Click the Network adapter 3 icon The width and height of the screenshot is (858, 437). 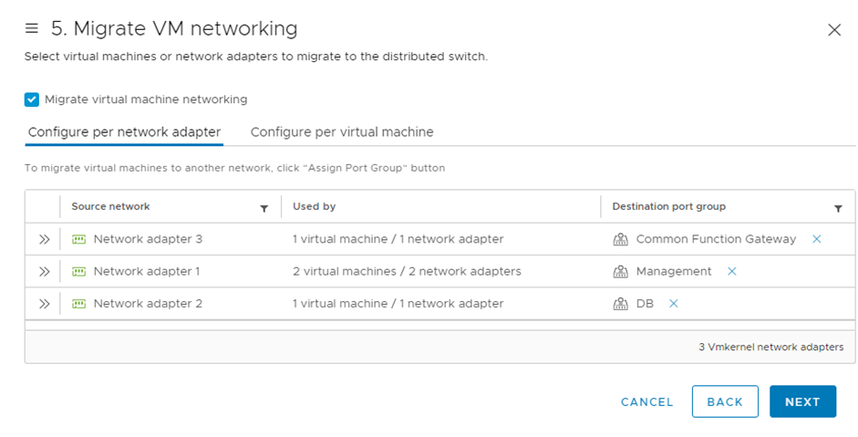tap(78, 239)
